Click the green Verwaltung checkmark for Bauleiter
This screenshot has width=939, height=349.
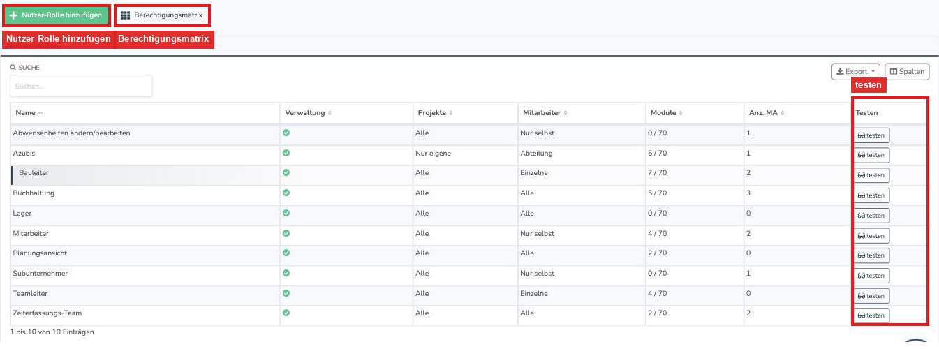(286, 172)
